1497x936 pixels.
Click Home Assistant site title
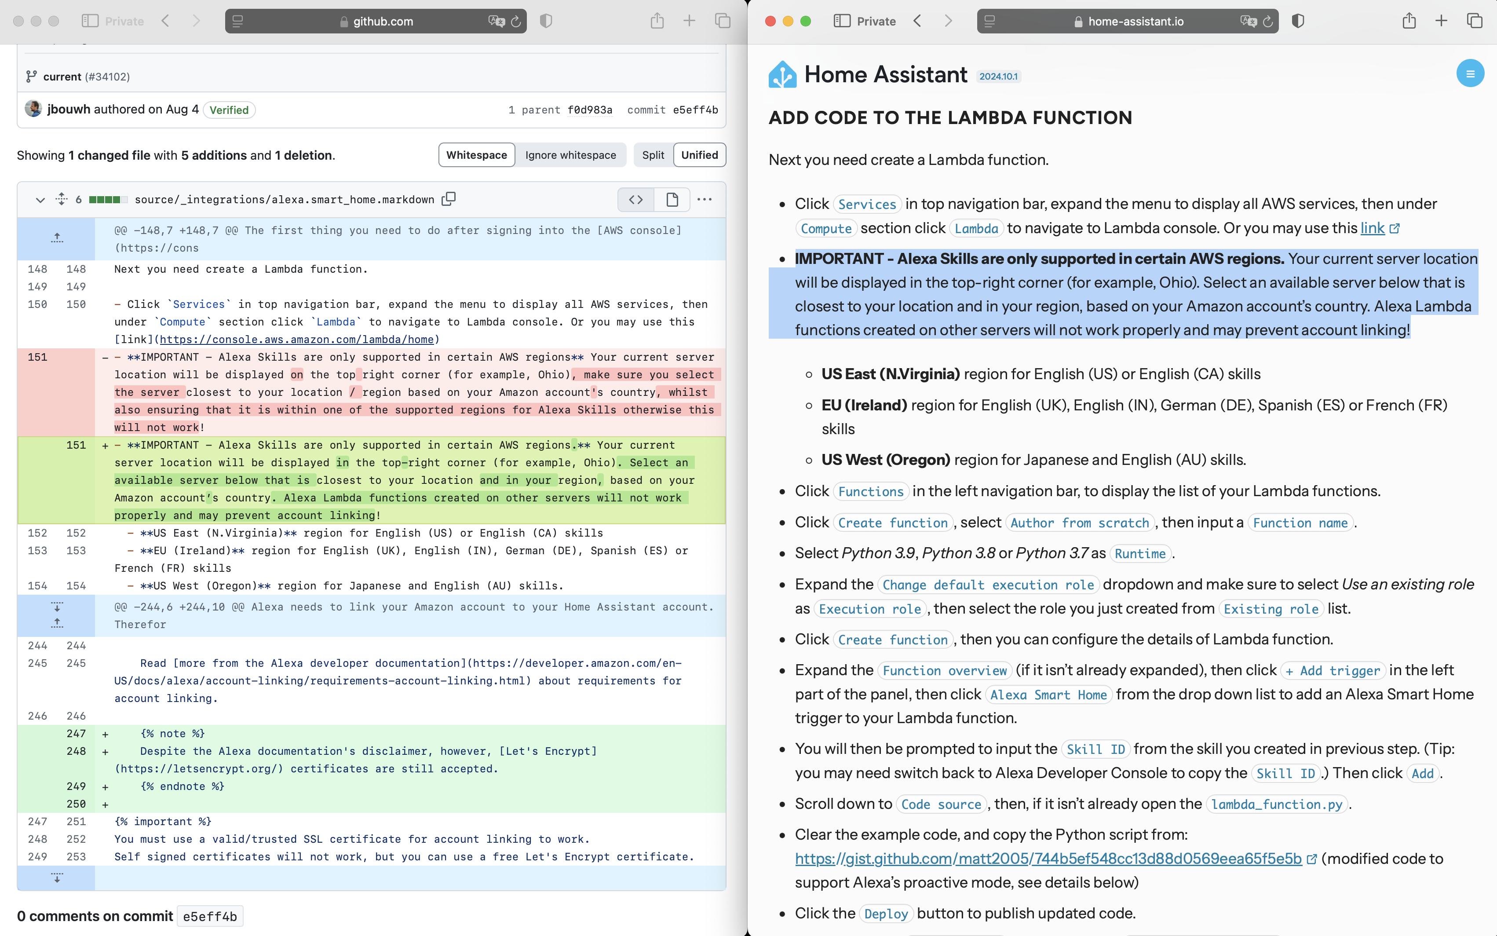pyautogui.click(x=886, y=74)
